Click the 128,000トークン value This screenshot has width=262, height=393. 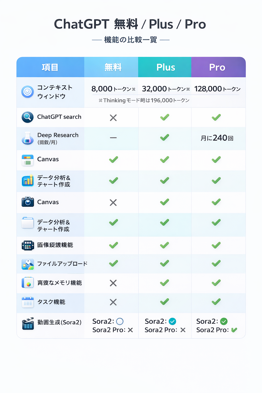tap(217, 89)
